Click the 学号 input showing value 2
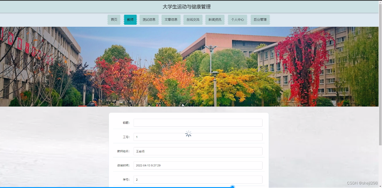The height and width of the screenshot is (188, 382). [198, 179]
